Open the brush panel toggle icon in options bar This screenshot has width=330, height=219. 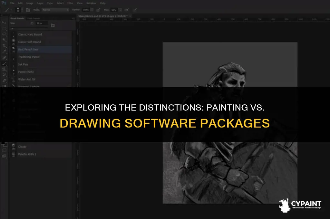point(28,10)
